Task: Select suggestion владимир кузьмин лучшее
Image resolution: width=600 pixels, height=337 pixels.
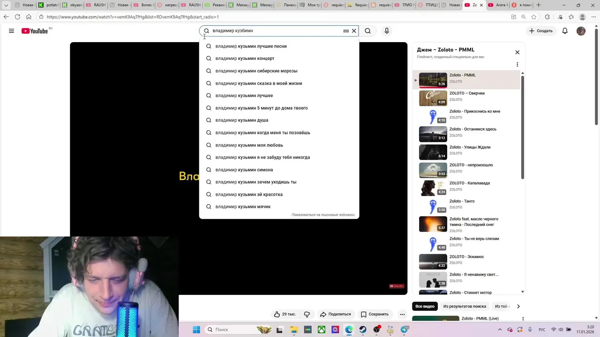Action: coord(279,95)
